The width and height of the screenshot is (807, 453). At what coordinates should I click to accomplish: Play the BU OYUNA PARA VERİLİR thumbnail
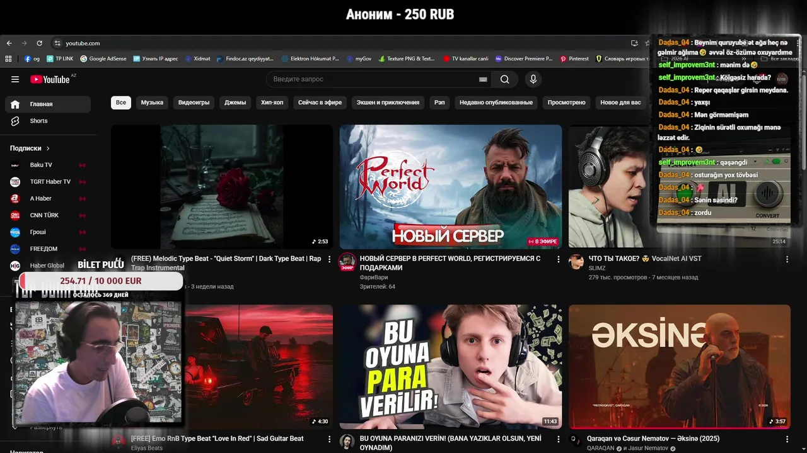(x=450, y=366)
